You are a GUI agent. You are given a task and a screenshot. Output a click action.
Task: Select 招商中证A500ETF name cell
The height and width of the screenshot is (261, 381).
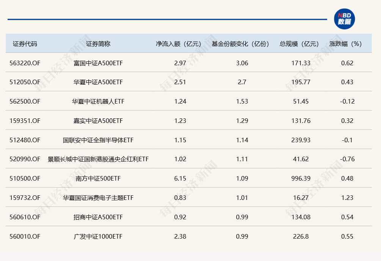(98, 217)
